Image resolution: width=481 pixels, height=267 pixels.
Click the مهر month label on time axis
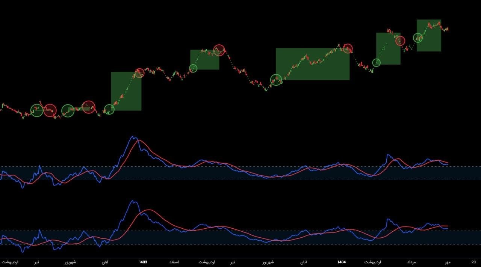point(448,262)
